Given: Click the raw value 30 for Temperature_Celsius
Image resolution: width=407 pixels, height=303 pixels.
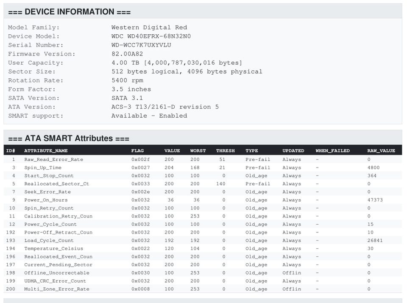Looking at the screenshot, I should click(370, 248).
